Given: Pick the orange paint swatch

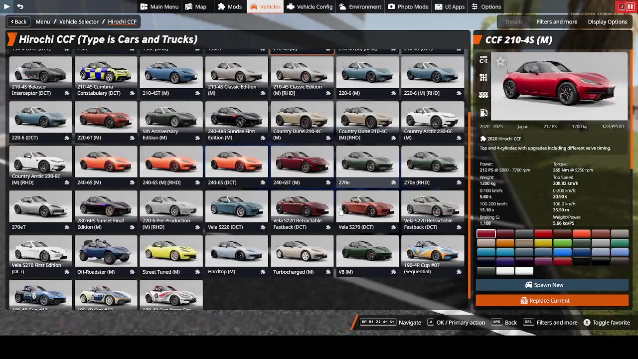Looking at the screenshot, I should 505,243.
